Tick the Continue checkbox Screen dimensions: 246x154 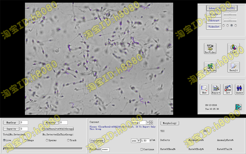tap(147, 149)
